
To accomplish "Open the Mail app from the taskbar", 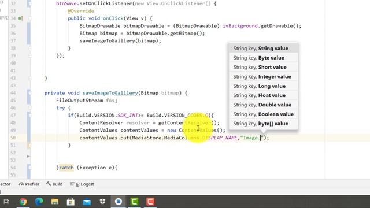I will point(87,202).
